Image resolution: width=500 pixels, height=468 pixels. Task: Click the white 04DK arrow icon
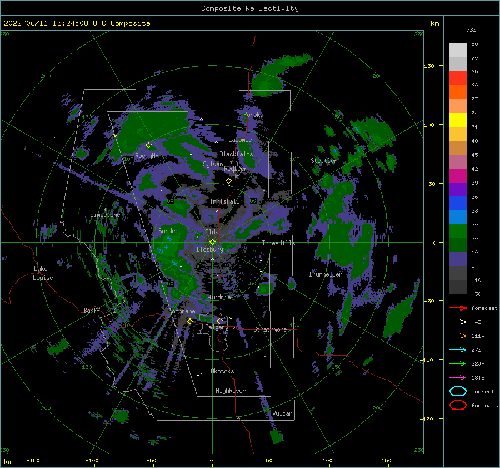point(458,322)
